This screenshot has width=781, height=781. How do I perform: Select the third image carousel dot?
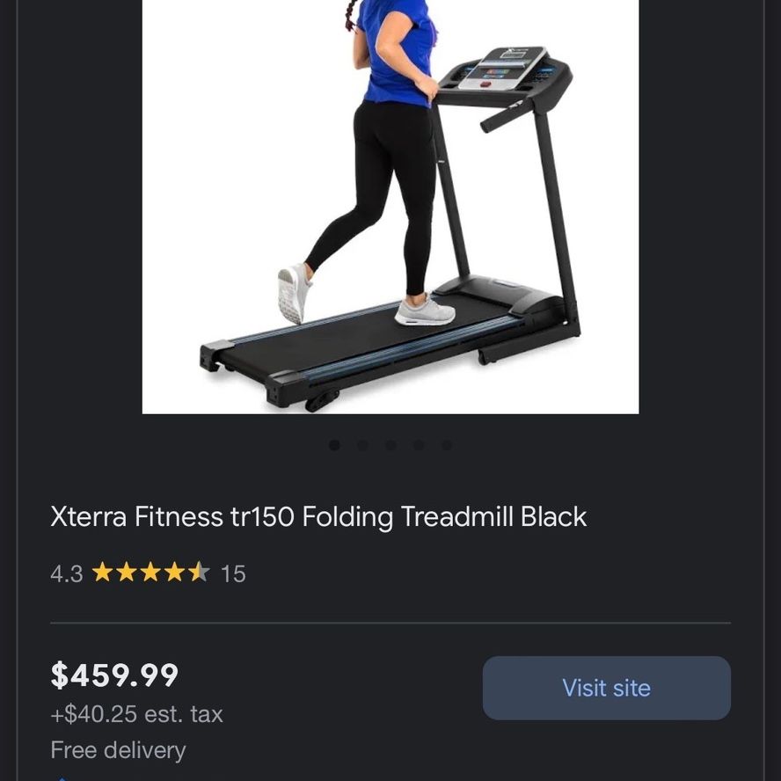click(x=391, y=445)
